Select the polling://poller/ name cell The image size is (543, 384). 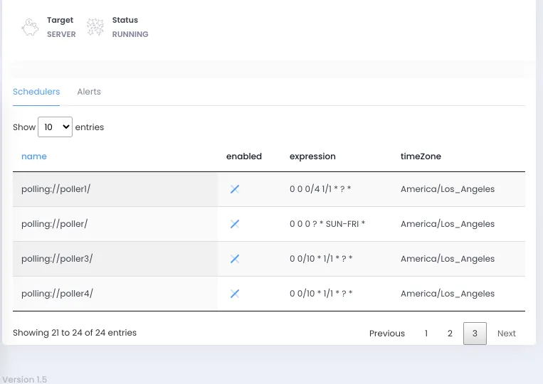[x=115, y=224]
